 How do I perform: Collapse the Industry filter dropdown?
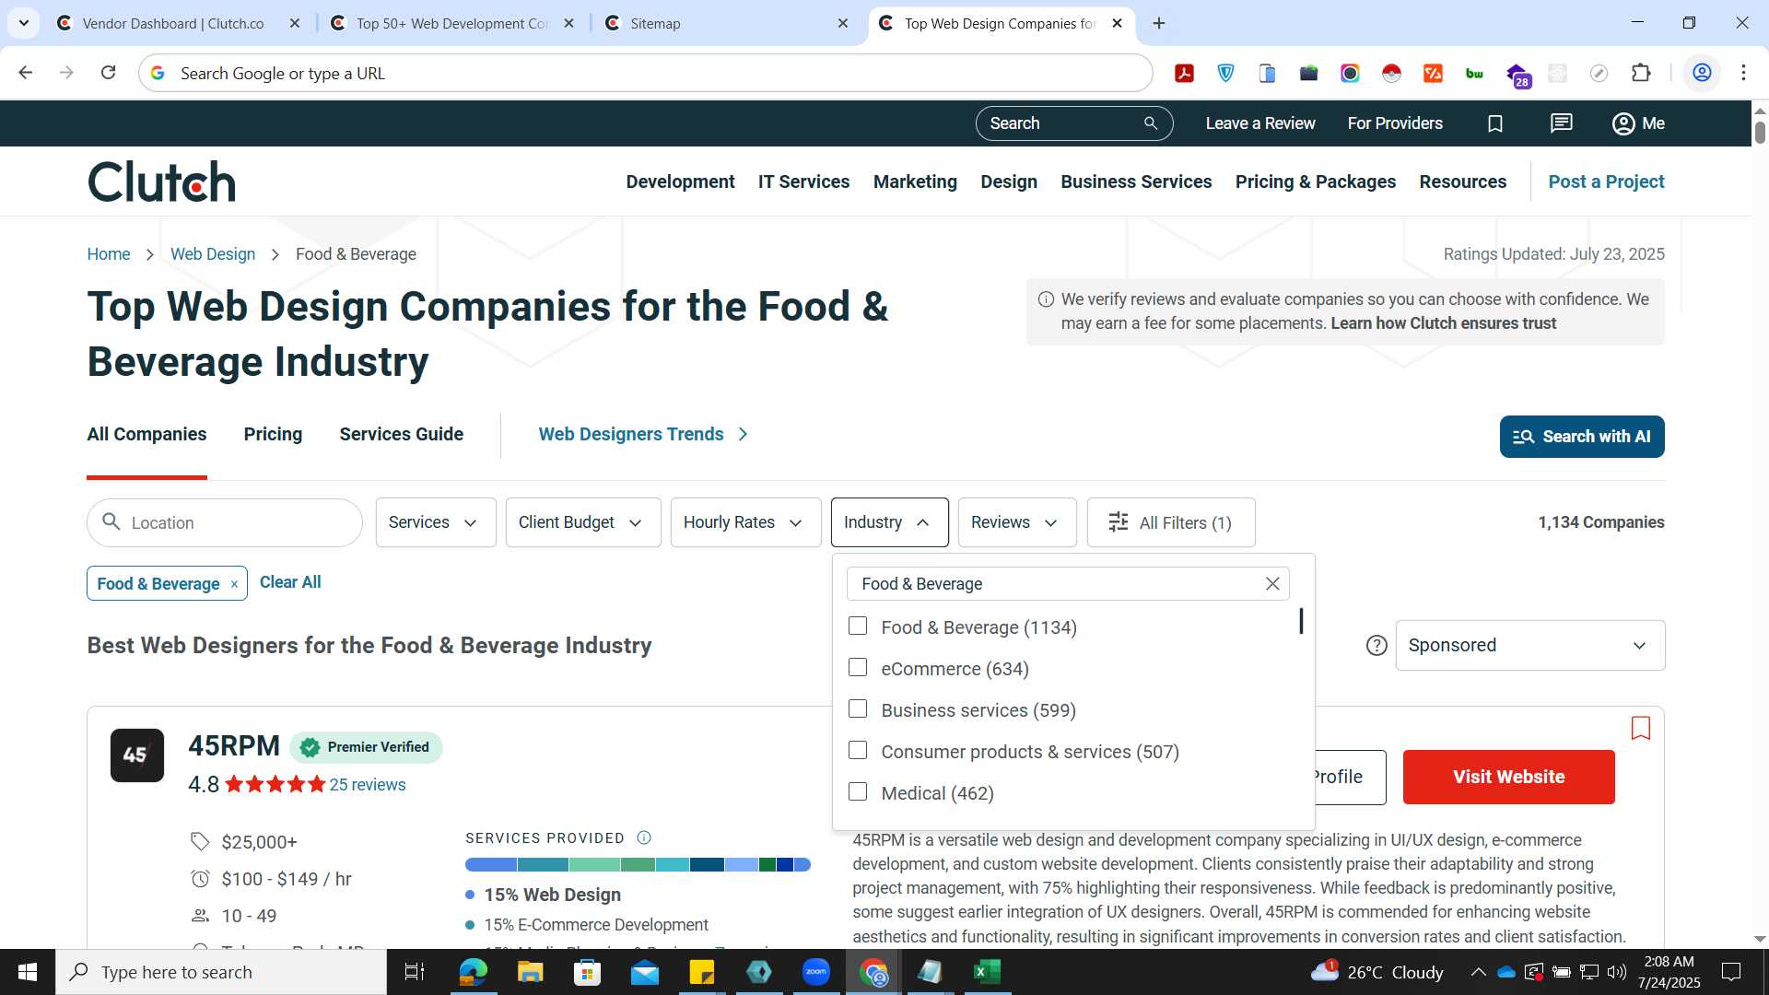[x=889, y=522]
